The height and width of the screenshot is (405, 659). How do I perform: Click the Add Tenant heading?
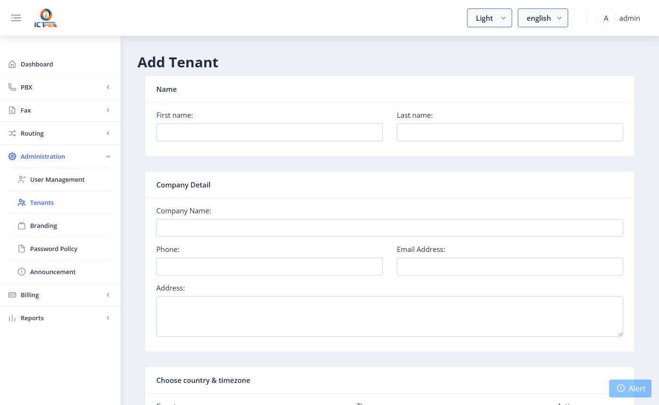tap(178, 62)
